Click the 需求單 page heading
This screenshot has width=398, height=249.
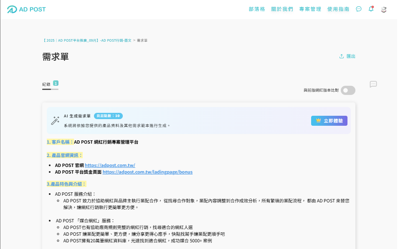[x=55, y=57]
